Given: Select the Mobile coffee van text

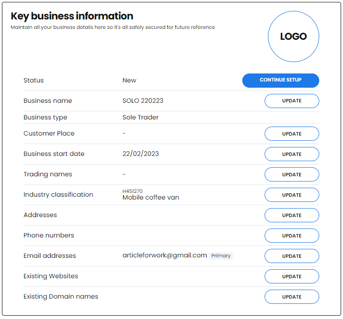Looking at the screenshot, I should [151, 198].
